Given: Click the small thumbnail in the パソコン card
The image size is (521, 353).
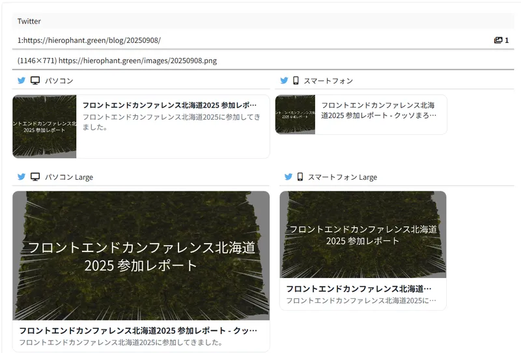Looking at the screenshot, I should coord(44,126).
